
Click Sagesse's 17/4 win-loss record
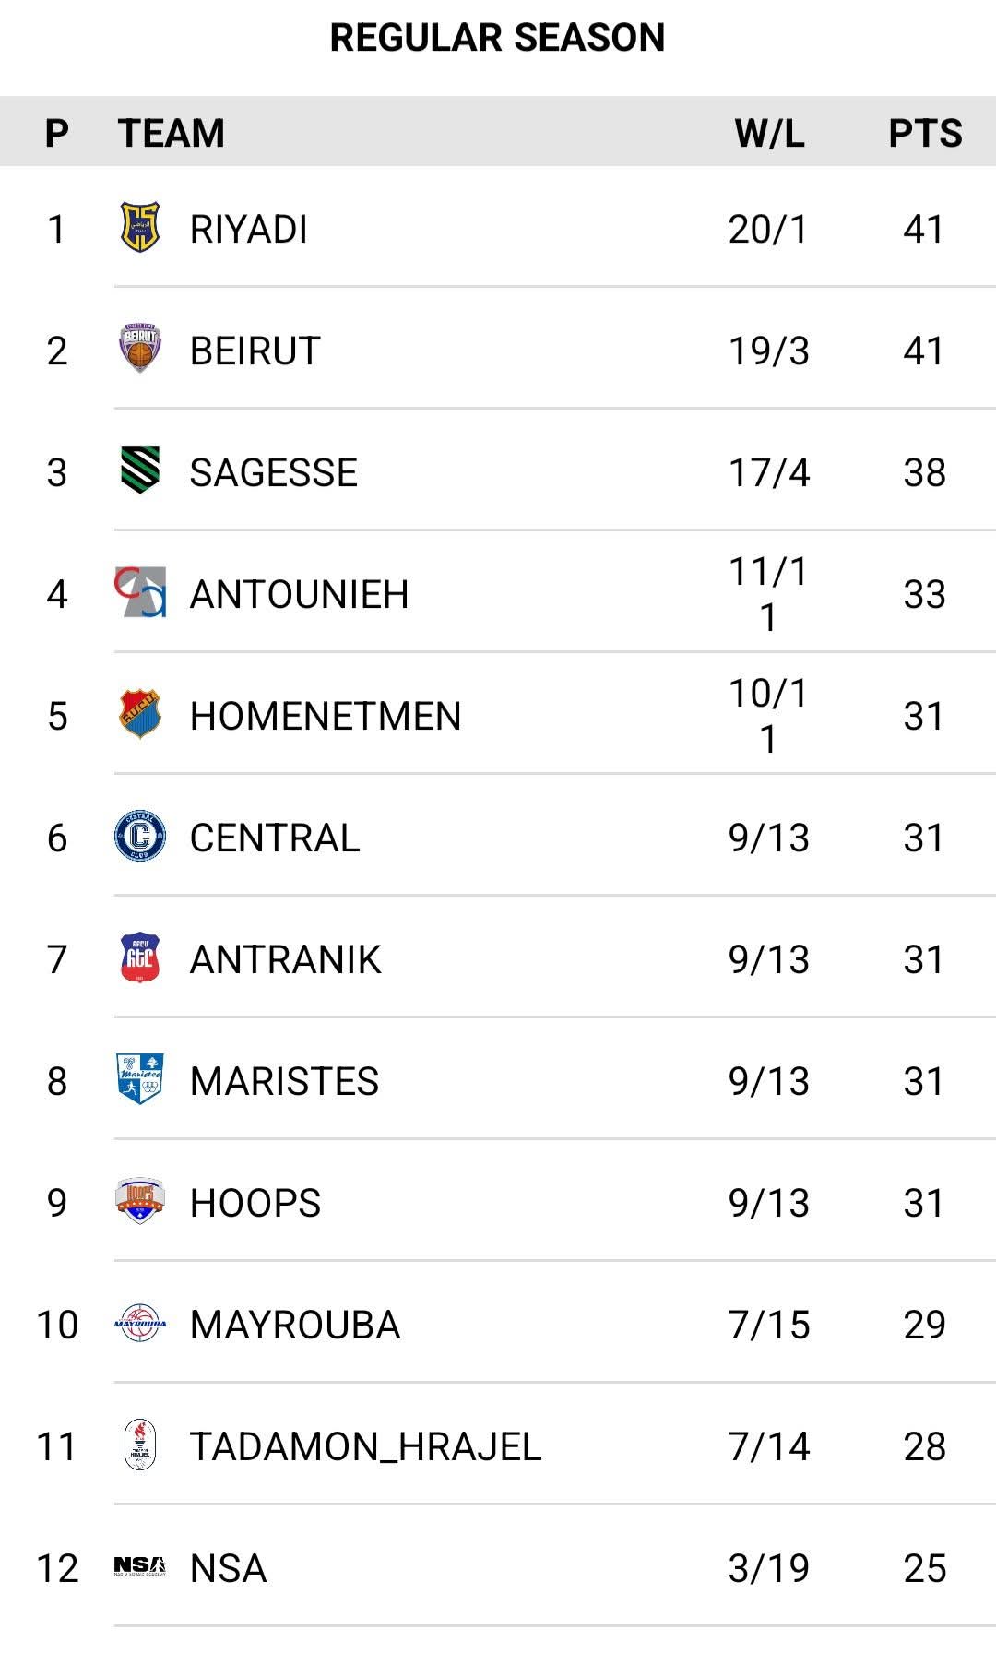(768, 473)
